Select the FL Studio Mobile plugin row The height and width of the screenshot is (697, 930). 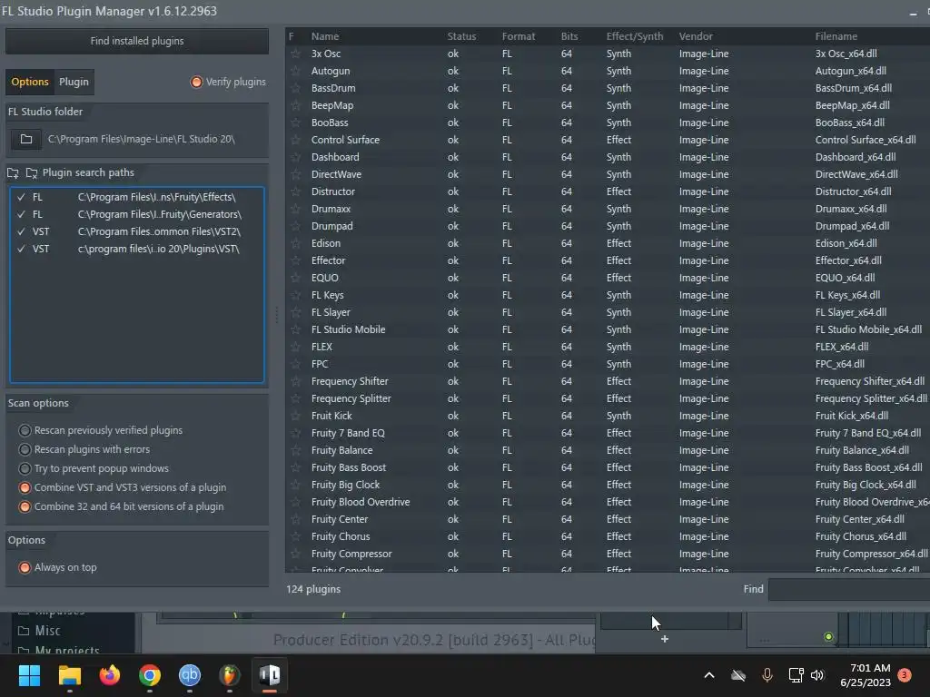tap(608, 329)
